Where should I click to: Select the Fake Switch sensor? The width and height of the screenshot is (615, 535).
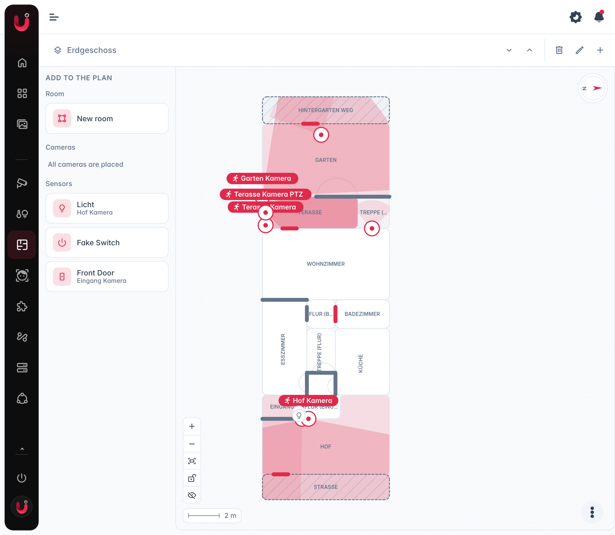[107, 242]
